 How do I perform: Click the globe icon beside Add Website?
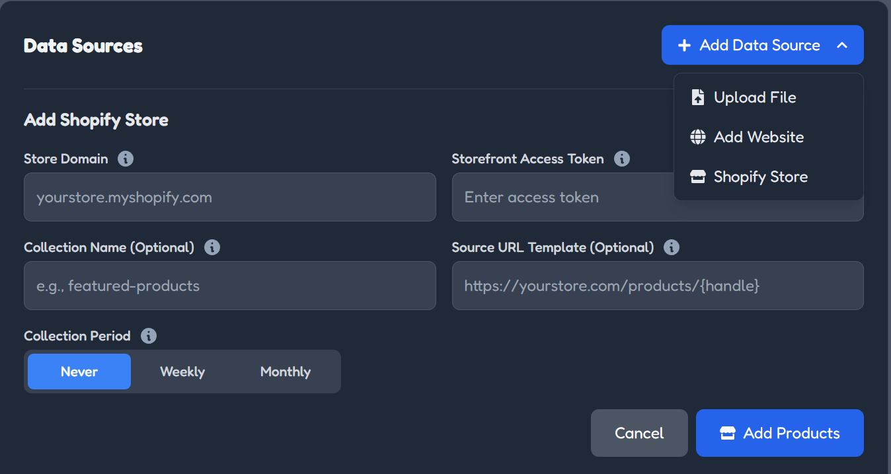coord(698,137)
